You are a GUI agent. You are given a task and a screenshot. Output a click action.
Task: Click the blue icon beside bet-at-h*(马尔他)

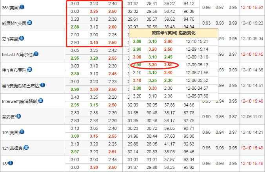click(x=36, y=54)
